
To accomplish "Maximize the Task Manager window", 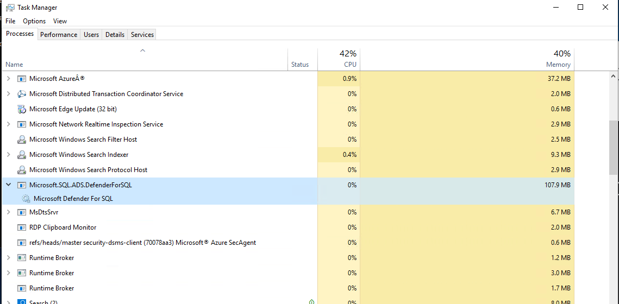I will 580,7.
